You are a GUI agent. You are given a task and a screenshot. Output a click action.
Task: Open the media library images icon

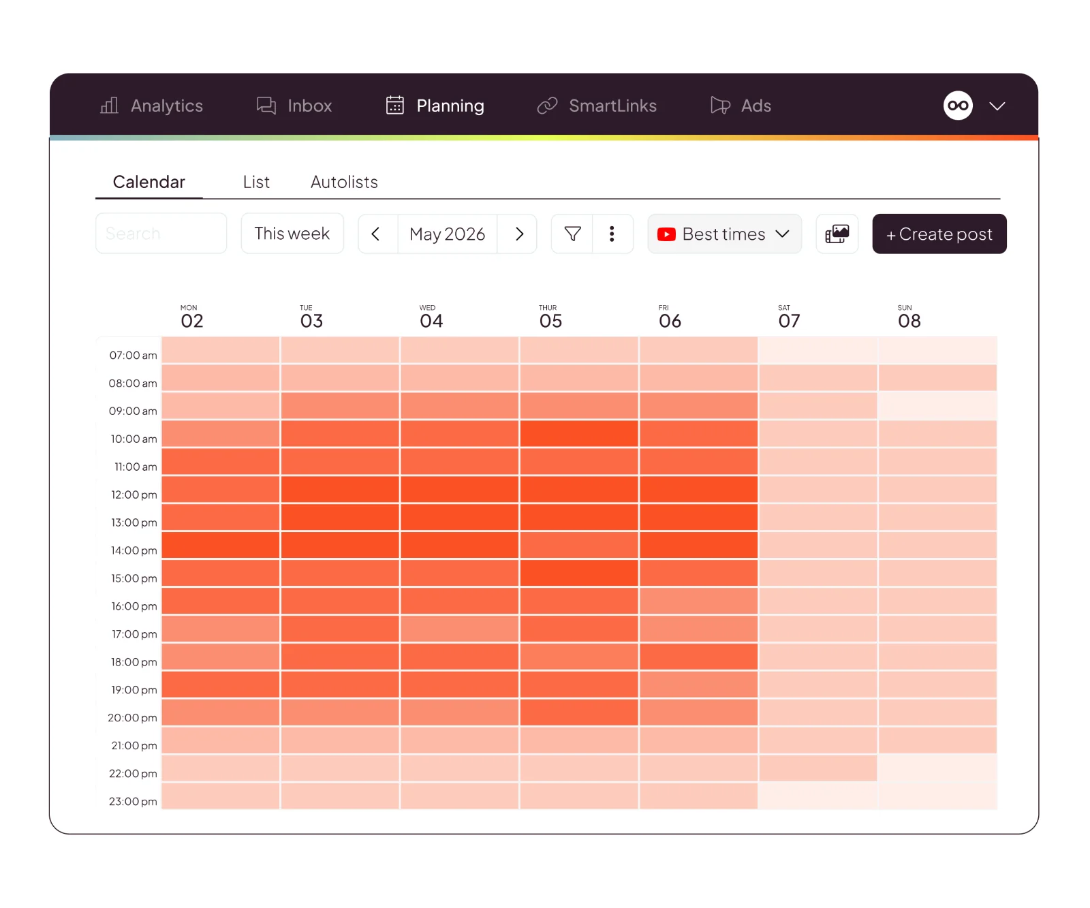point(837,234)
